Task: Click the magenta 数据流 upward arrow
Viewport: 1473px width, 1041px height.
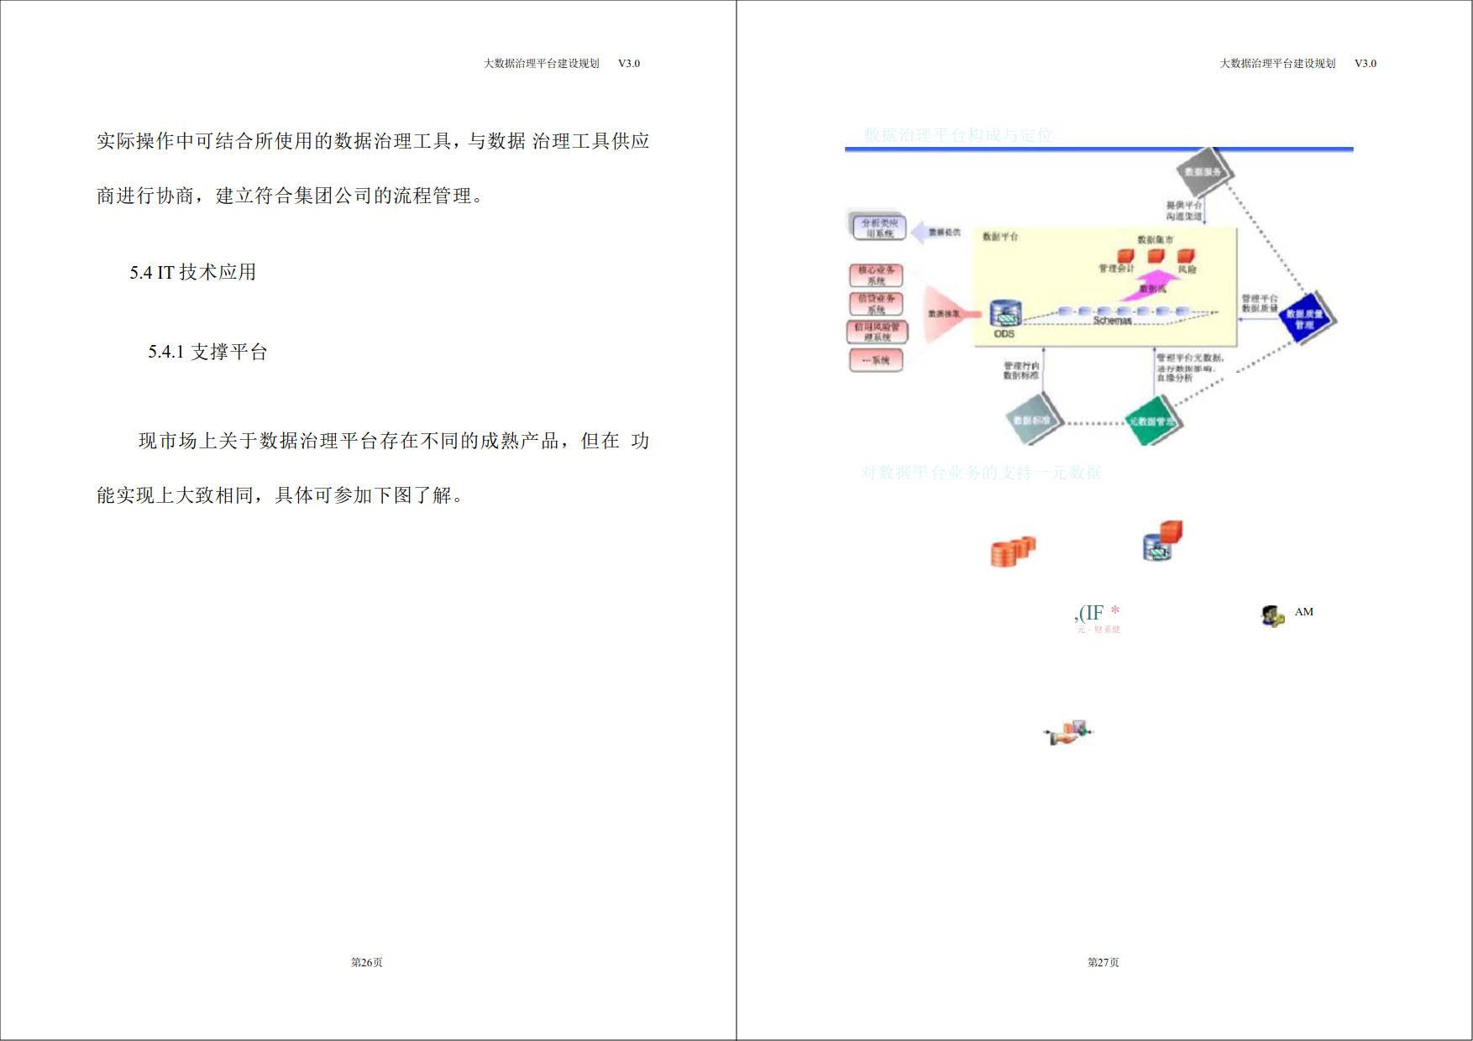Action: [x=1151, y=285]
